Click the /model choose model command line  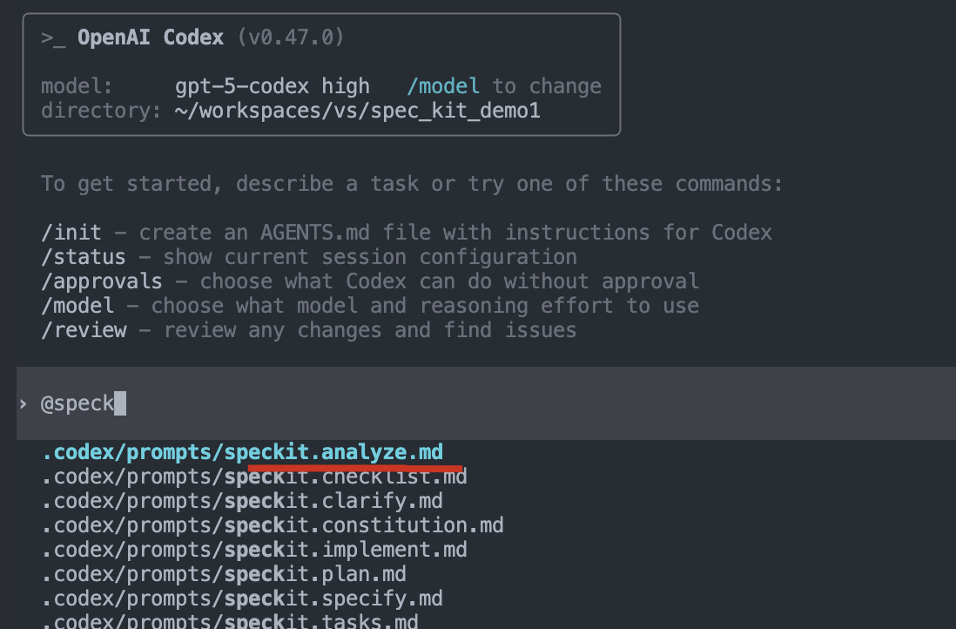[x=370, y=306]
